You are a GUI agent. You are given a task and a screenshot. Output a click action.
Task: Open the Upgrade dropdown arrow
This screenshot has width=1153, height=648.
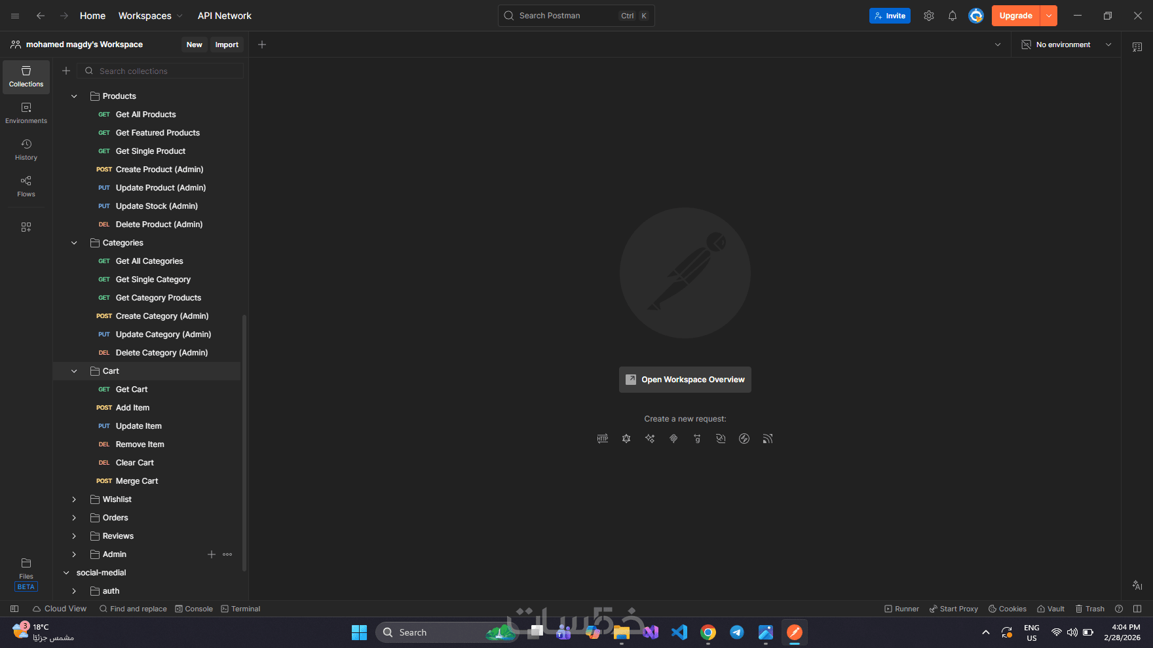point(1049,16)
